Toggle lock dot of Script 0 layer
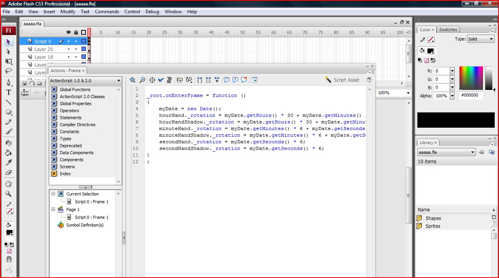The height and width of the screenshot is (278, 499). (x=76, y=41)
